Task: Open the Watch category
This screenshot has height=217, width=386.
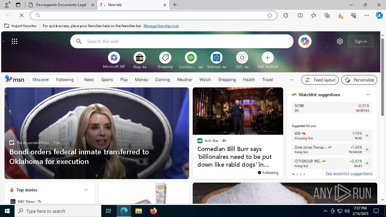Action: point(205,80)
